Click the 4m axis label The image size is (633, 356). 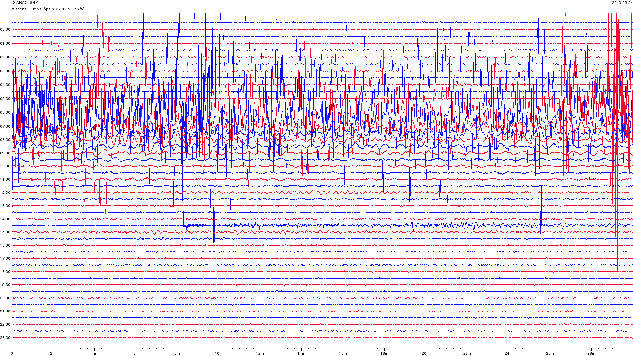click(95, 353)
